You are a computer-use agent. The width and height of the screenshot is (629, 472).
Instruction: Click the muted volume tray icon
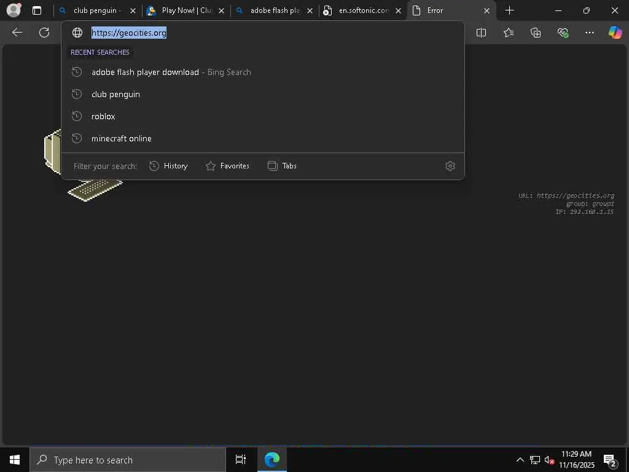(x=549, y=460)
